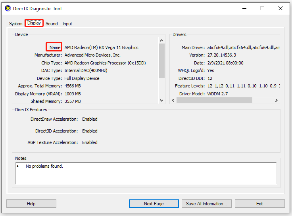
Task: Click the Exit button
Action: click(x=259, y=204)
